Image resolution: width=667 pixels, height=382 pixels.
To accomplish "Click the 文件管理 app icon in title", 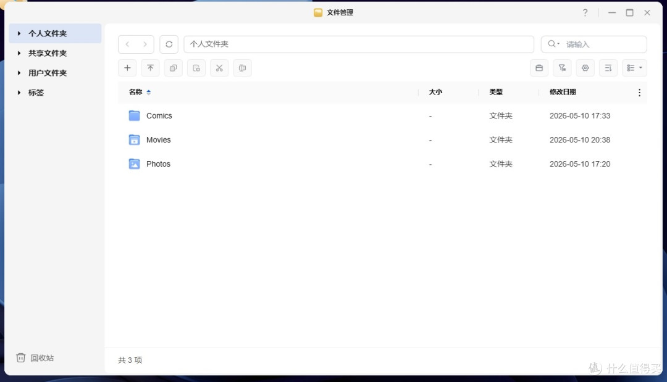I will tap(318, 12).
